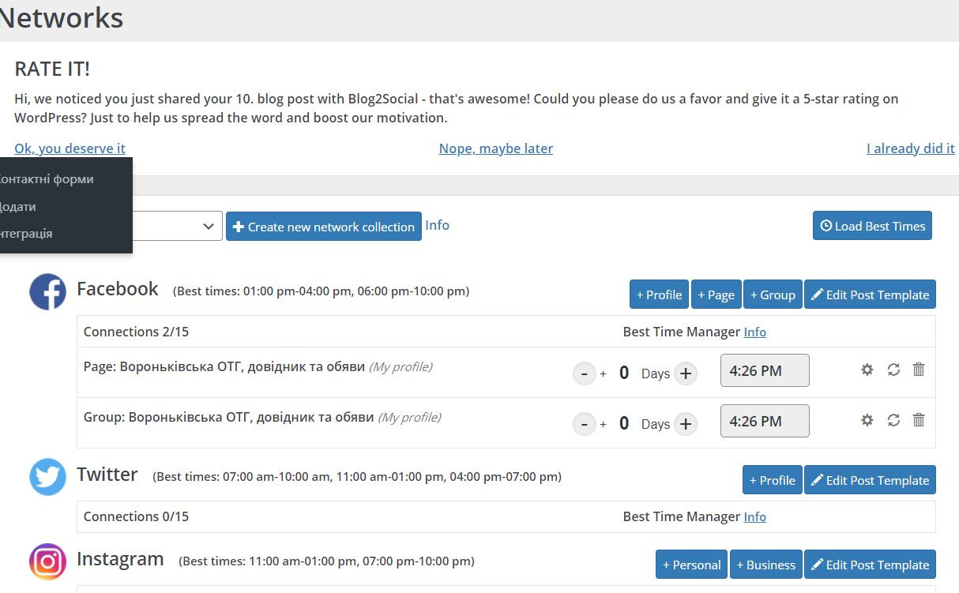This screenshot has width=959, height=593.
Task: Add an Instagram Business connection
Action: coord(765,565)
